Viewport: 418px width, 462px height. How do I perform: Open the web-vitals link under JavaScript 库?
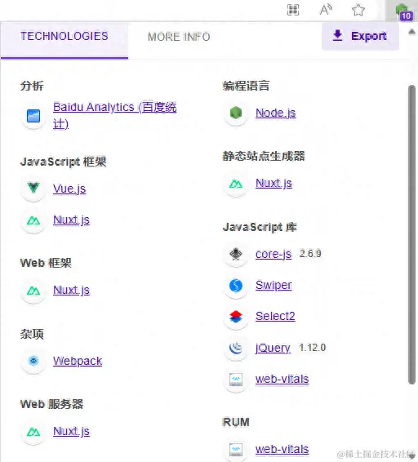tap(282, 379)
